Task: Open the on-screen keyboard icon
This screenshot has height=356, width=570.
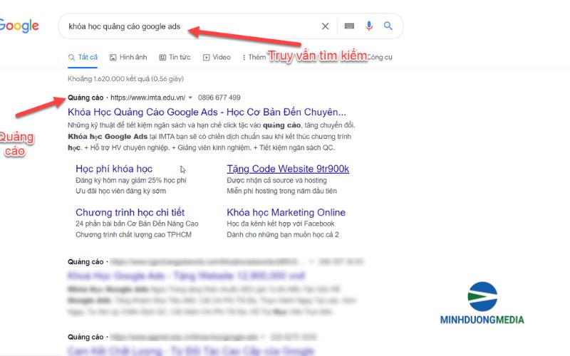Action: tap(349, 26)
